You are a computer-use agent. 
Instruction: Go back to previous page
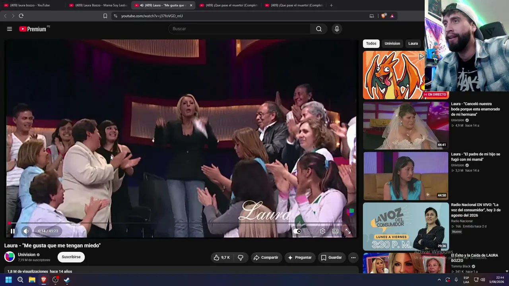point(5,16)
